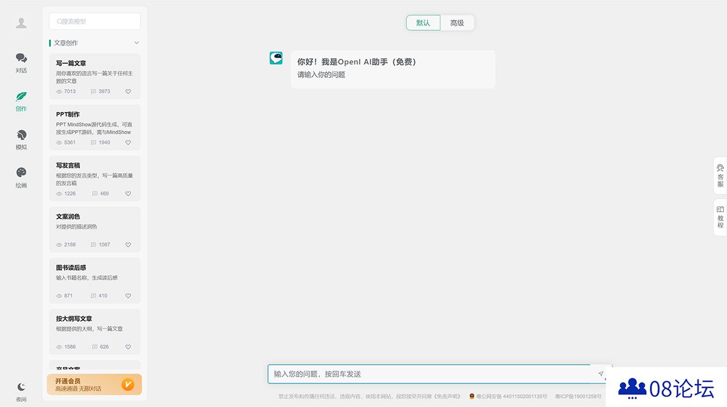Click the 搜索模型 search field
The width and height of the screenshot is (727, 407).
[95, 21]
